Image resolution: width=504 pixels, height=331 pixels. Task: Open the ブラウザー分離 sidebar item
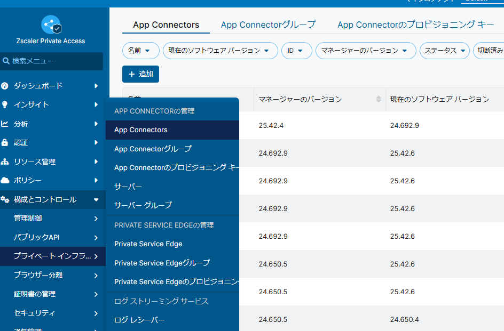coord(53,276)
